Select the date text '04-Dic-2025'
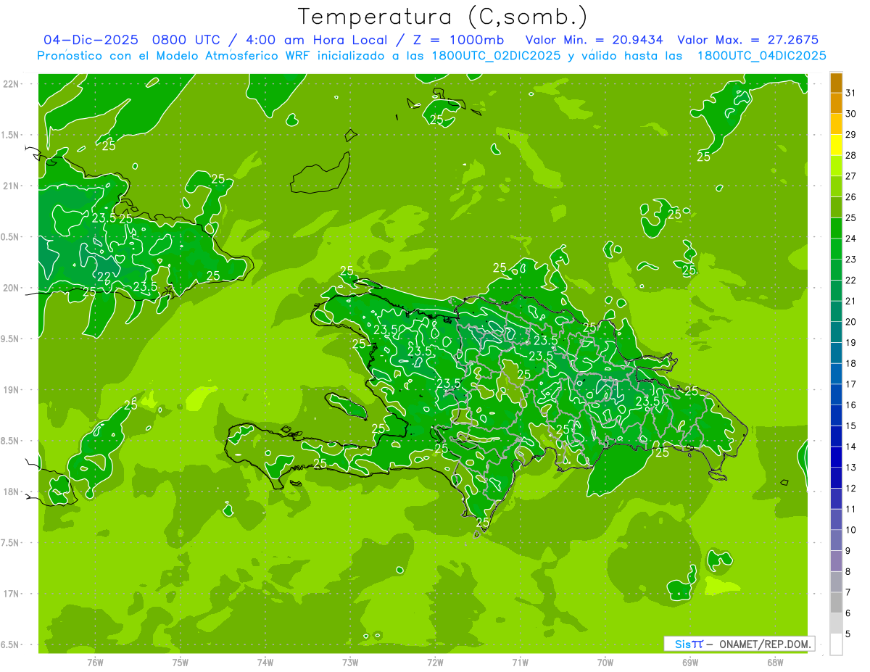Image resolution: width=870 pixels, height=672 pixels. click(90, 40)
